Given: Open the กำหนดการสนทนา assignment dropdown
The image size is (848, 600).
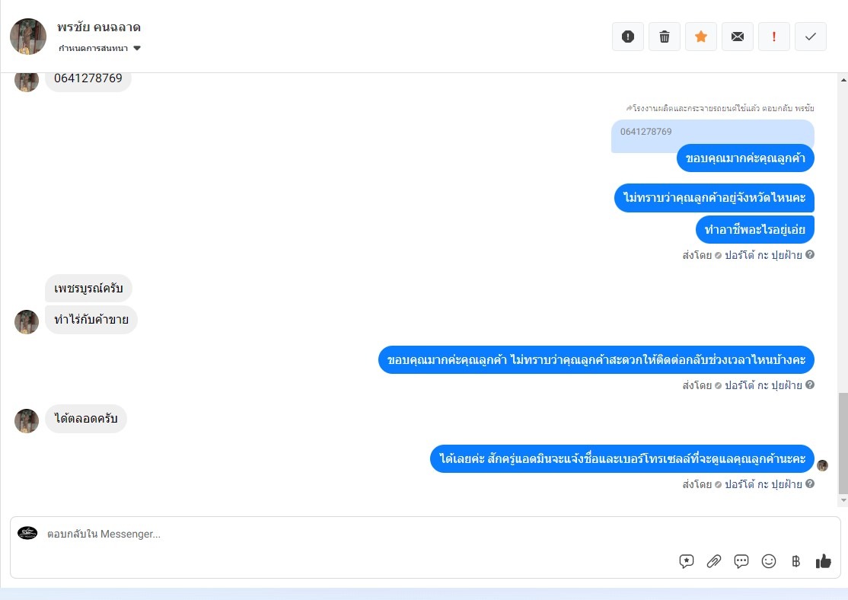Looking at the screenshot, I should click(x=100, y=48).
